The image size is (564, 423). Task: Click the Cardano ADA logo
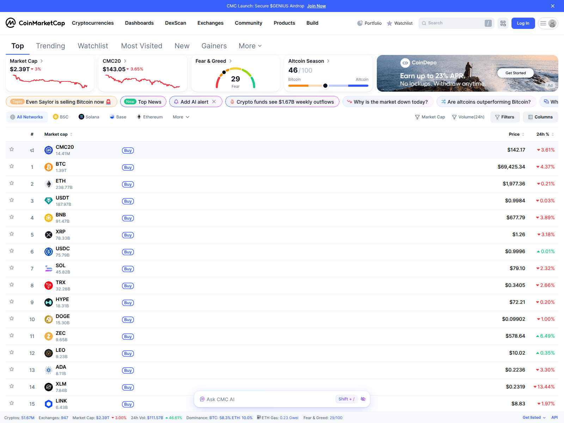(x=49, y=370)
